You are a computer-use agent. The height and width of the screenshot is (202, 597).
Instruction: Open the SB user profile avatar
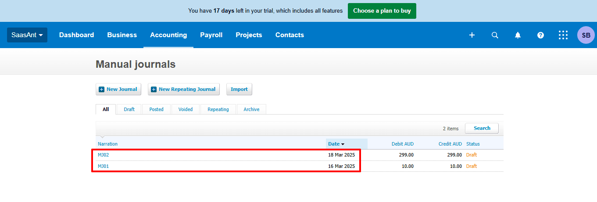pyautogui.click(x=586, y=35)
